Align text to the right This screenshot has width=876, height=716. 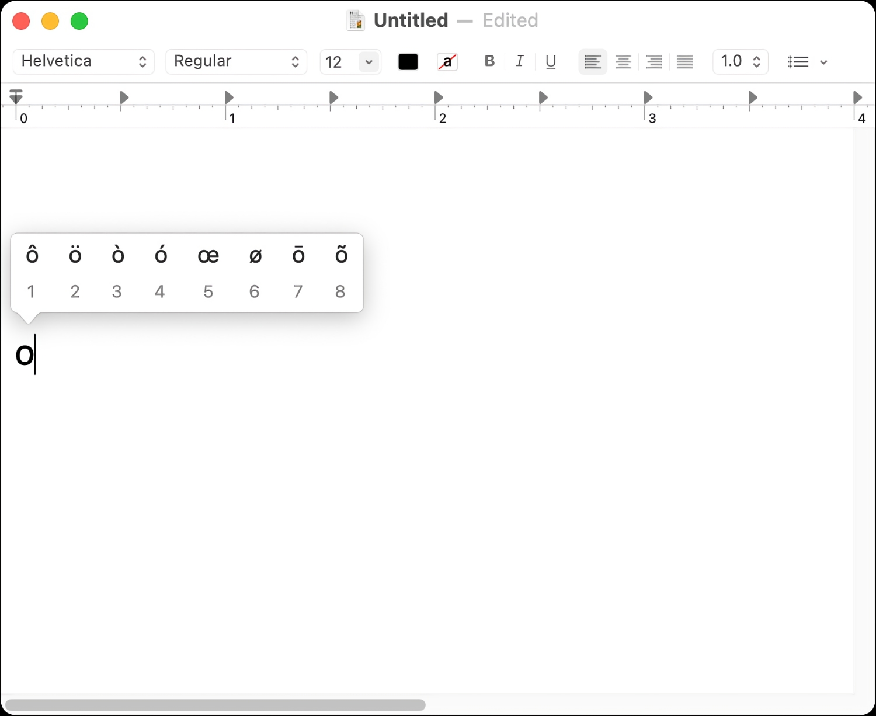[653, 61]
